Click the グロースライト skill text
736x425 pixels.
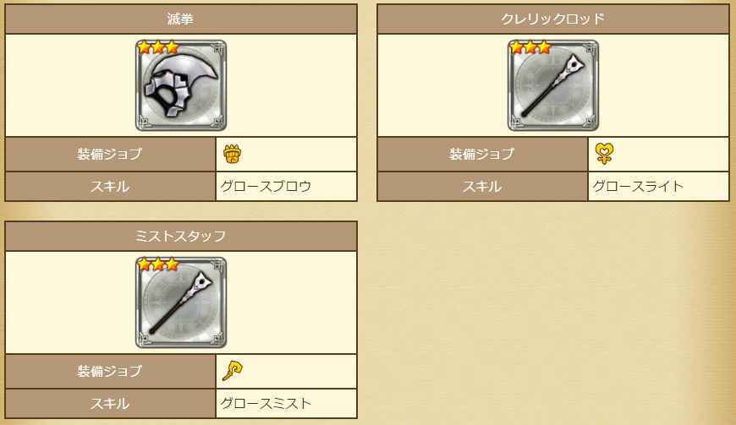tap(638, 187)
